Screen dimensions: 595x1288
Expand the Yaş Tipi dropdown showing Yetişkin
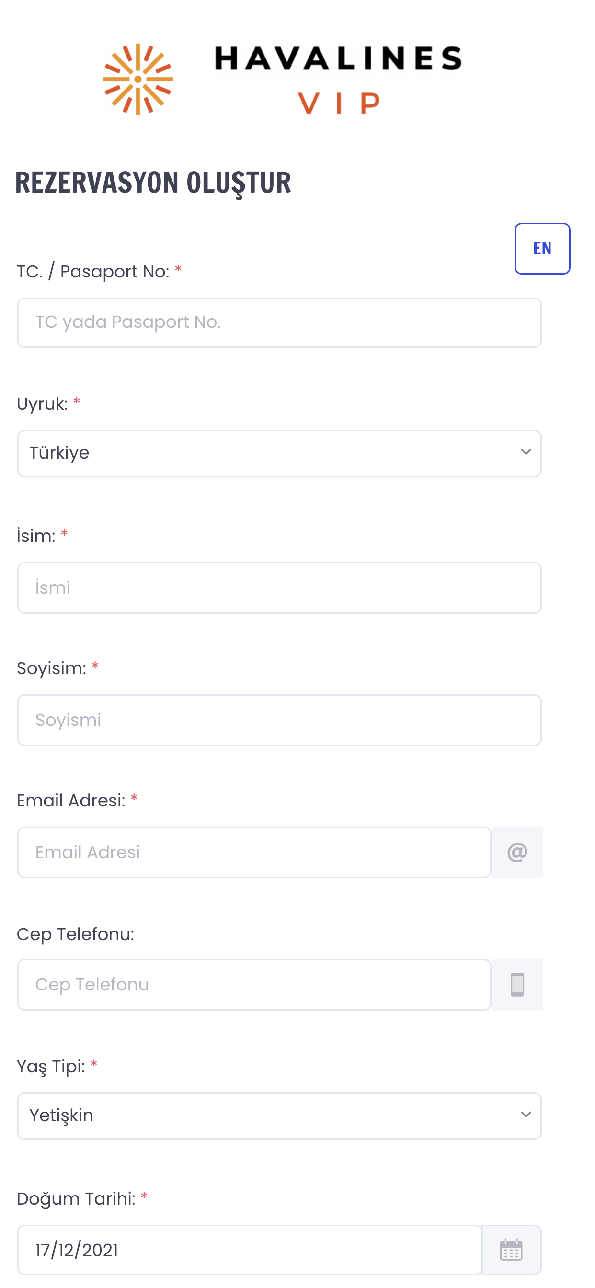[279, 1115]
